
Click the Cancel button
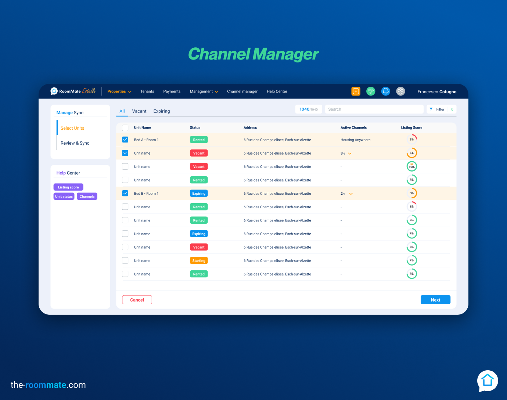click(x=137, y=300)
